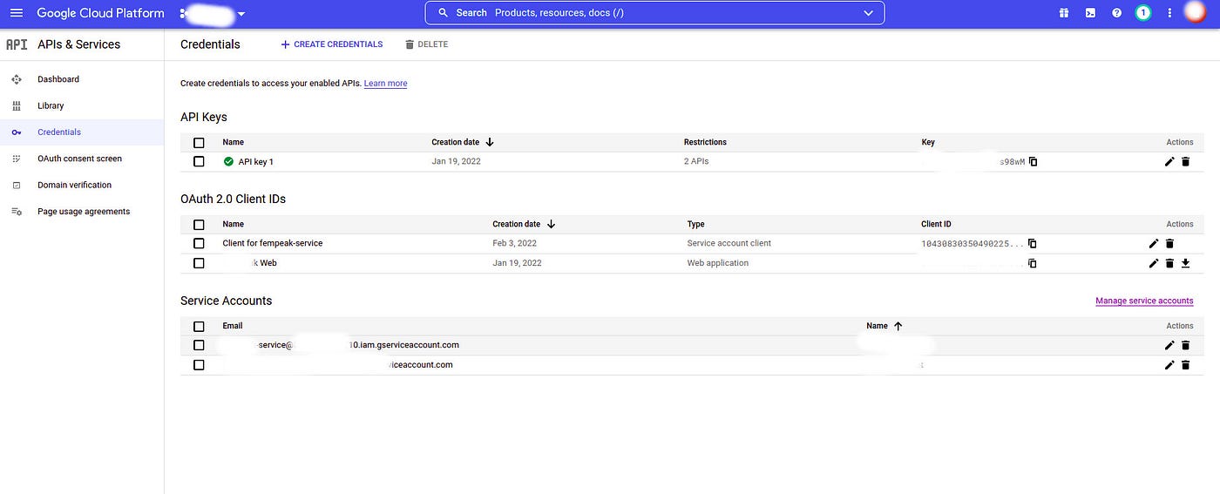
Task: Select all OAuth 2.0 Client IDs checkbox
Action: point(199,225)
